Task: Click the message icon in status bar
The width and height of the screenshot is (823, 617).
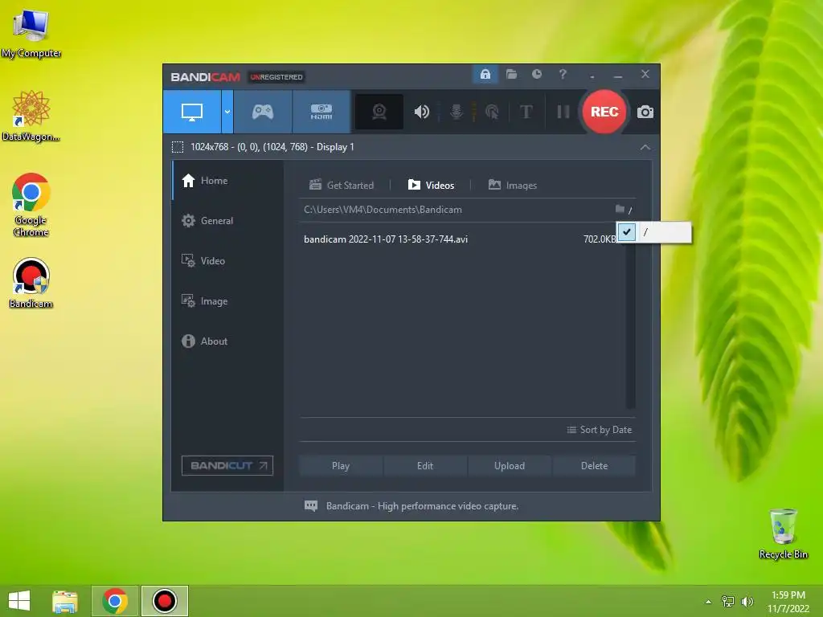Action: (x=311, y=506)
